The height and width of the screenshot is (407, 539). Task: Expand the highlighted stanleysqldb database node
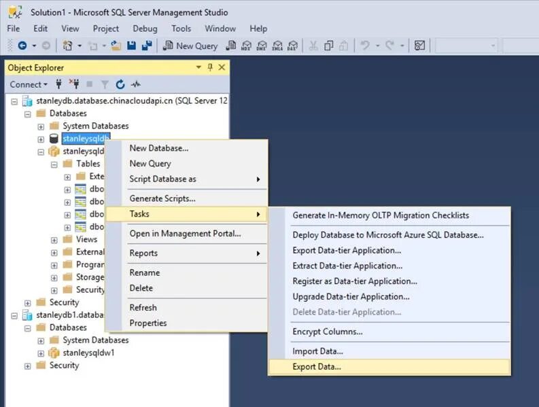coord(41,139)
